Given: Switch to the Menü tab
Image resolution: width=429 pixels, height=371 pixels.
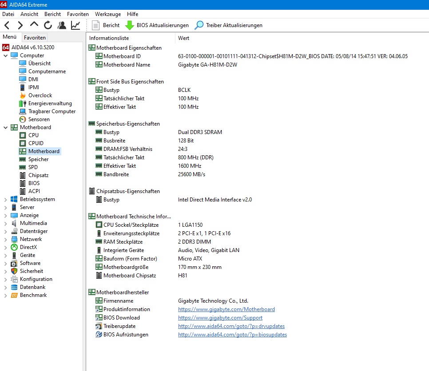Looking at the screenshot, I should 10,37.
